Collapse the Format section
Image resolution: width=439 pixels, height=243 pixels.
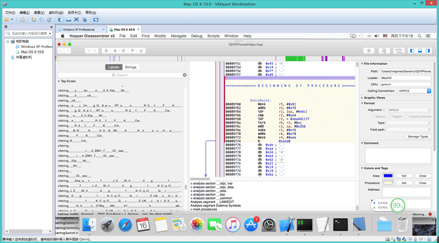[362, 103]
